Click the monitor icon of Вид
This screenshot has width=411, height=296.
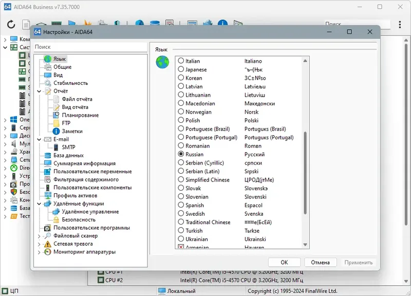(47, 75)
